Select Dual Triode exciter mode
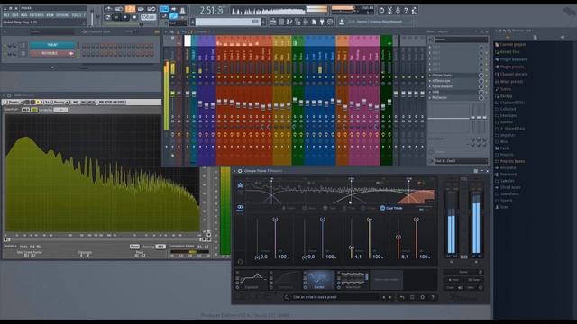 391,208
